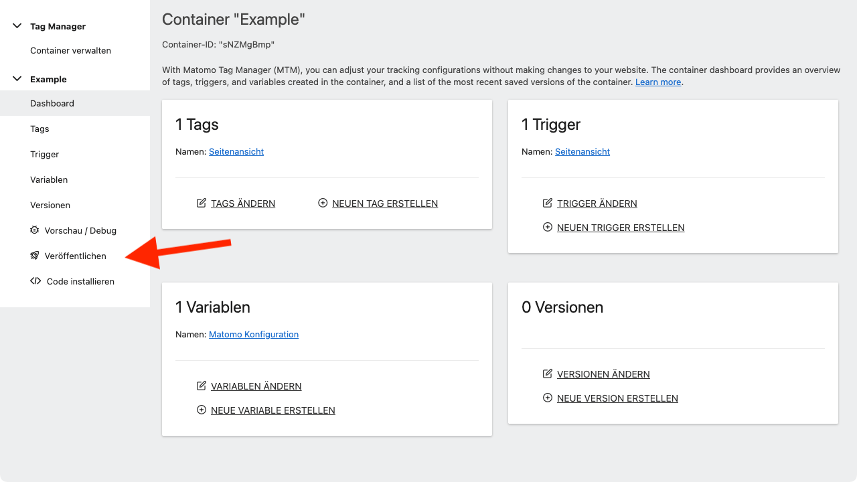
Task: Click NEUE VARIABLE ERSTELLEN
Action: [x=273, y=410]
